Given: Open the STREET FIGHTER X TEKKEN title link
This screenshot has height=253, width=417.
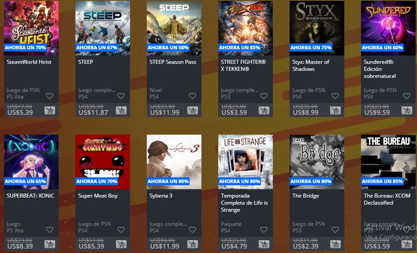Looking at the screenshot, I should pos(243,65).
